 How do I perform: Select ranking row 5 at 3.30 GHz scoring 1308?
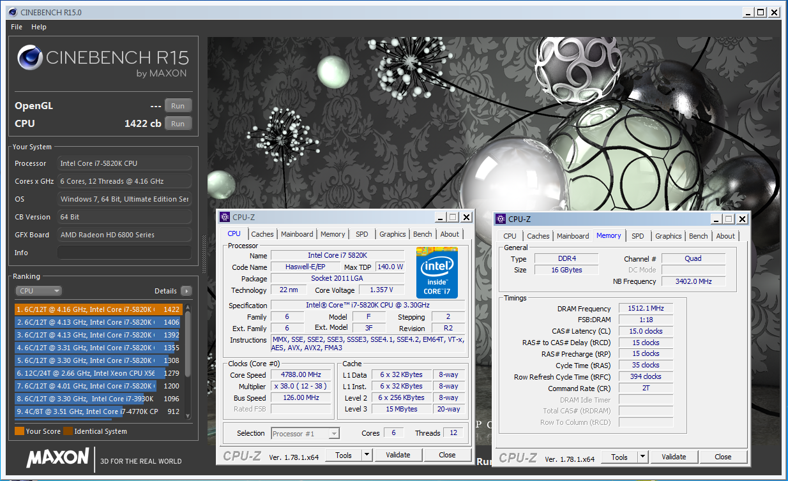[x=98, y=360]
